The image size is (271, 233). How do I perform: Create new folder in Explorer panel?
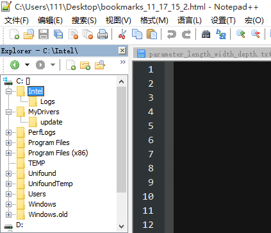click(x=85, y=65)
